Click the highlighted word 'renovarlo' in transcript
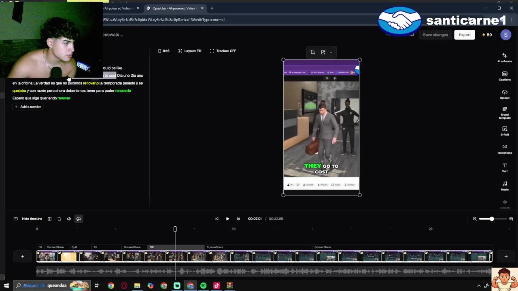This screenshot has height=291, width=518. 91,83
